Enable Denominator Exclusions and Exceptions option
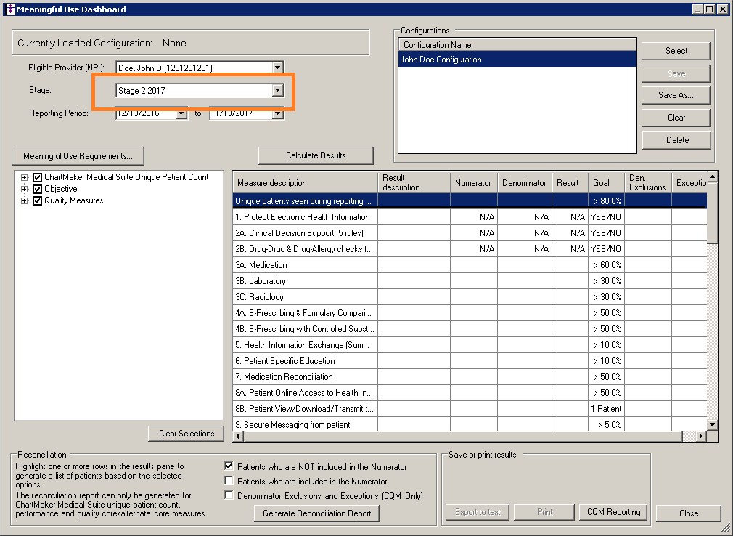 pyautogui.click(x=229, y=495)
